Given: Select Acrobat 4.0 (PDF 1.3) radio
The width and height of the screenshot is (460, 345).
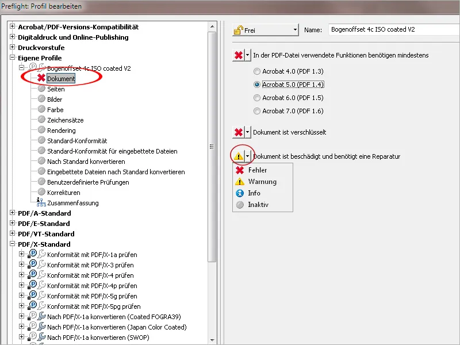Looking at the screenshot, I should tap(256, 71).
